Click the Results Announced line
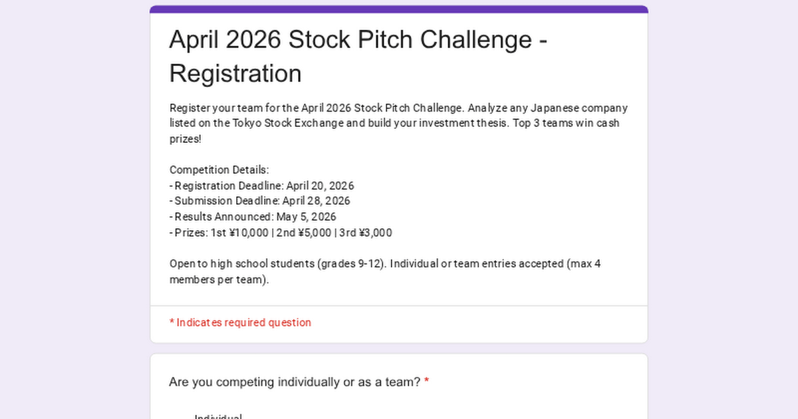The image size is (798, 419). click(253, 217)
